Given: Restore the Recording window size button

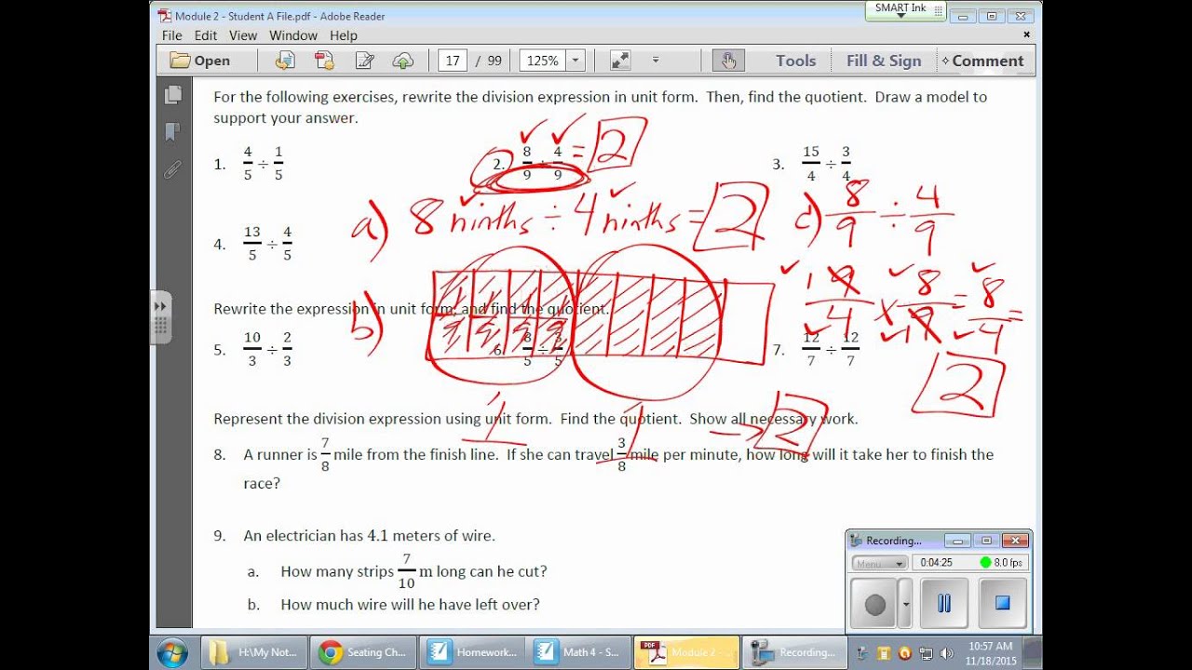Looking at the screenshot, I should point(986,541).
